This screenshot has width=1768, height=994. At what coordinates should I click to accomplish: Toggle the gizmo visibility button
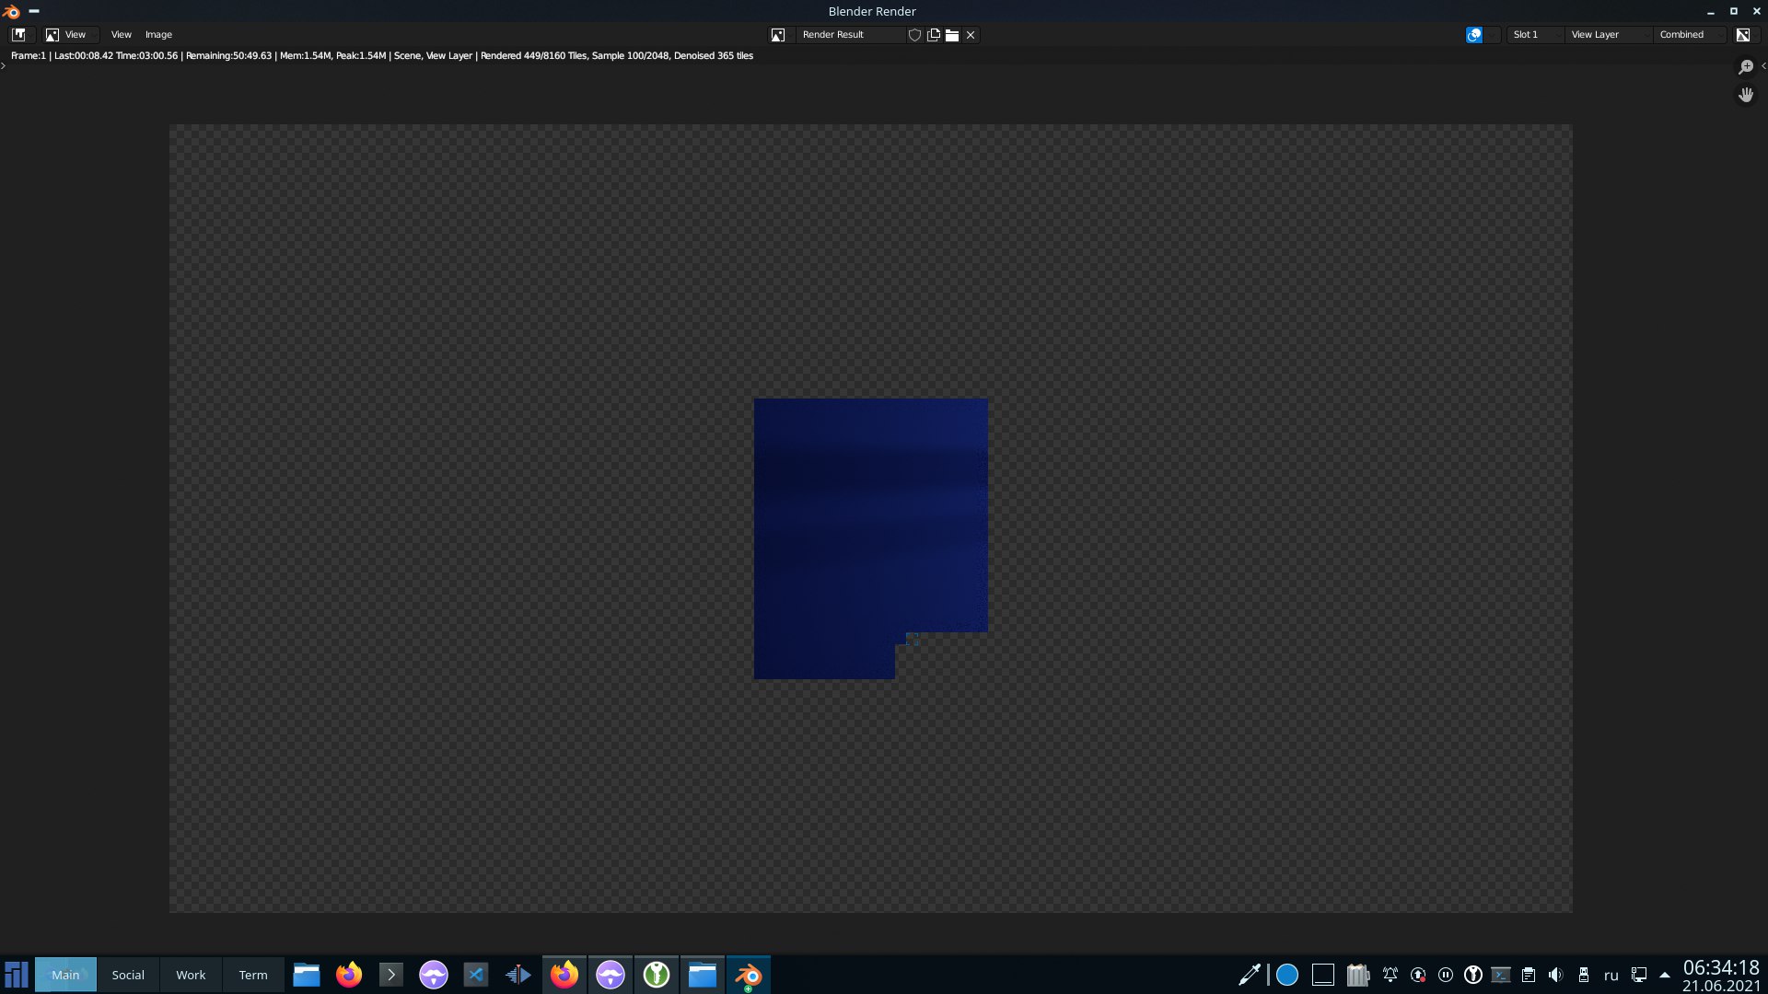click(1474, 34)
